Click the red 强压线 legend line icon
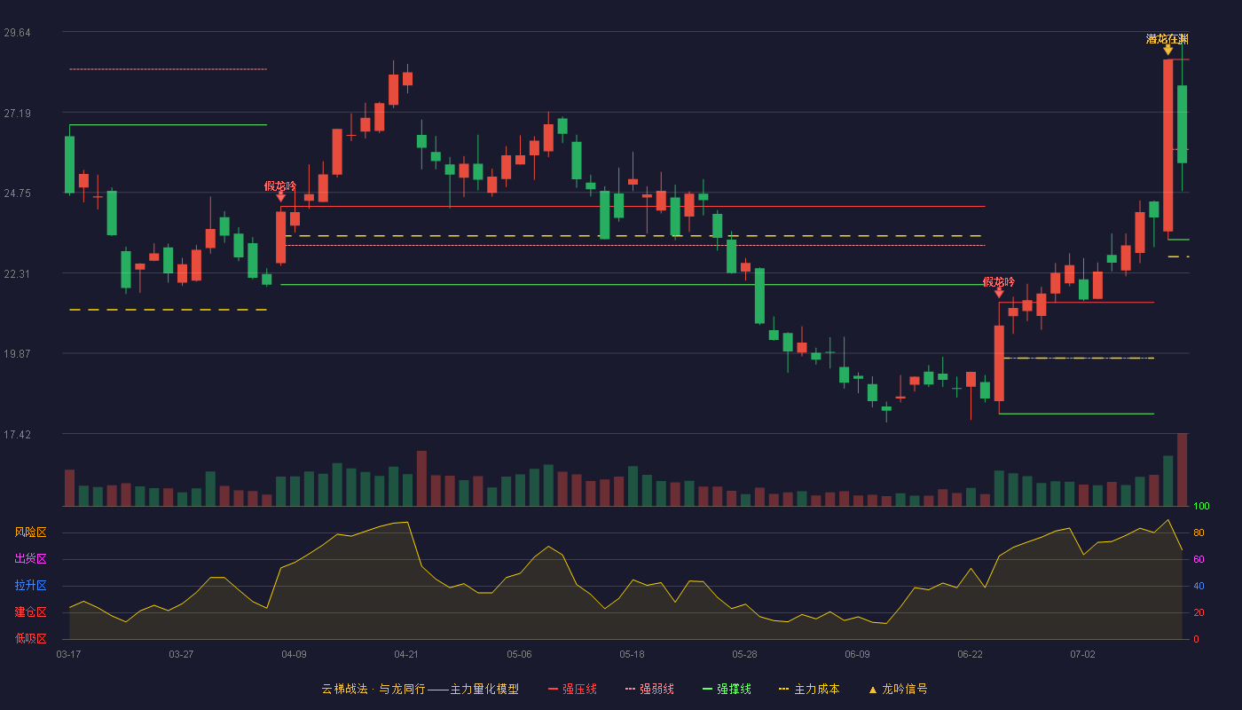Screen dimensions: 1242x710 coord(553,689)
